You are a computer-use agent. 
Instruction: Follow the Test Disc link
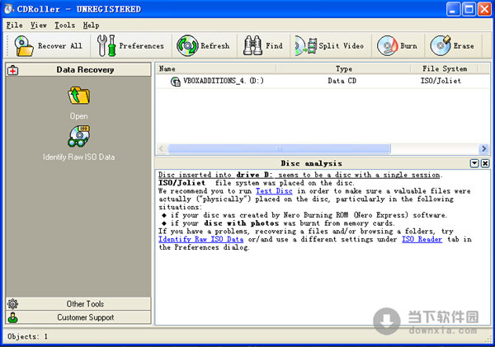(x=274, y=191)
